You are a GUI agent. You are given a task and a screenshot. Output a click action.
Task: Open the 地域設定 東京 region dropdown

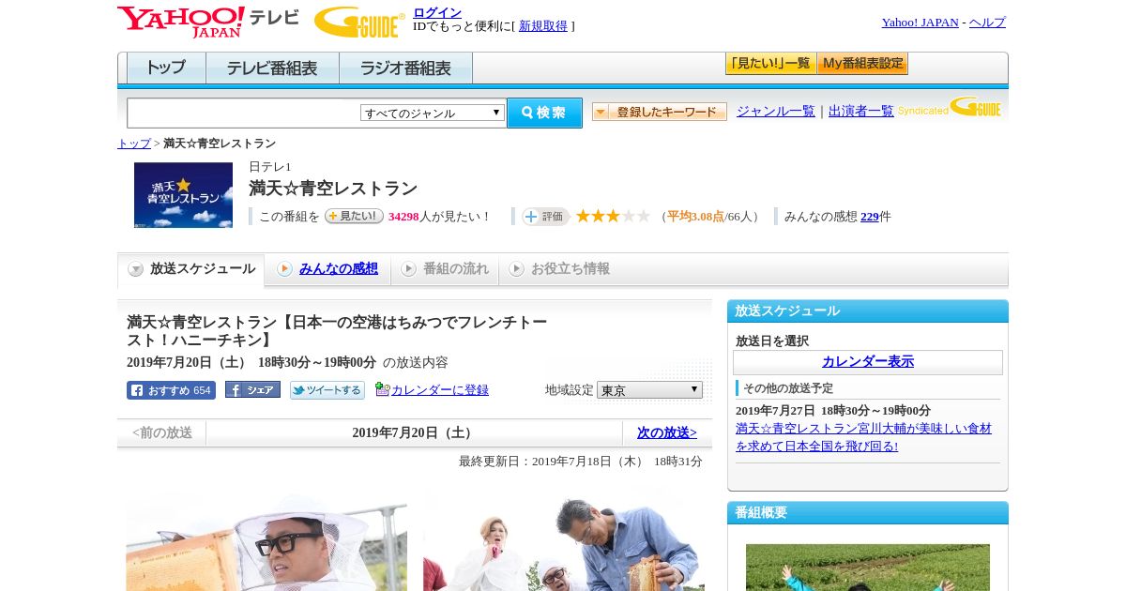pos(649,389)
